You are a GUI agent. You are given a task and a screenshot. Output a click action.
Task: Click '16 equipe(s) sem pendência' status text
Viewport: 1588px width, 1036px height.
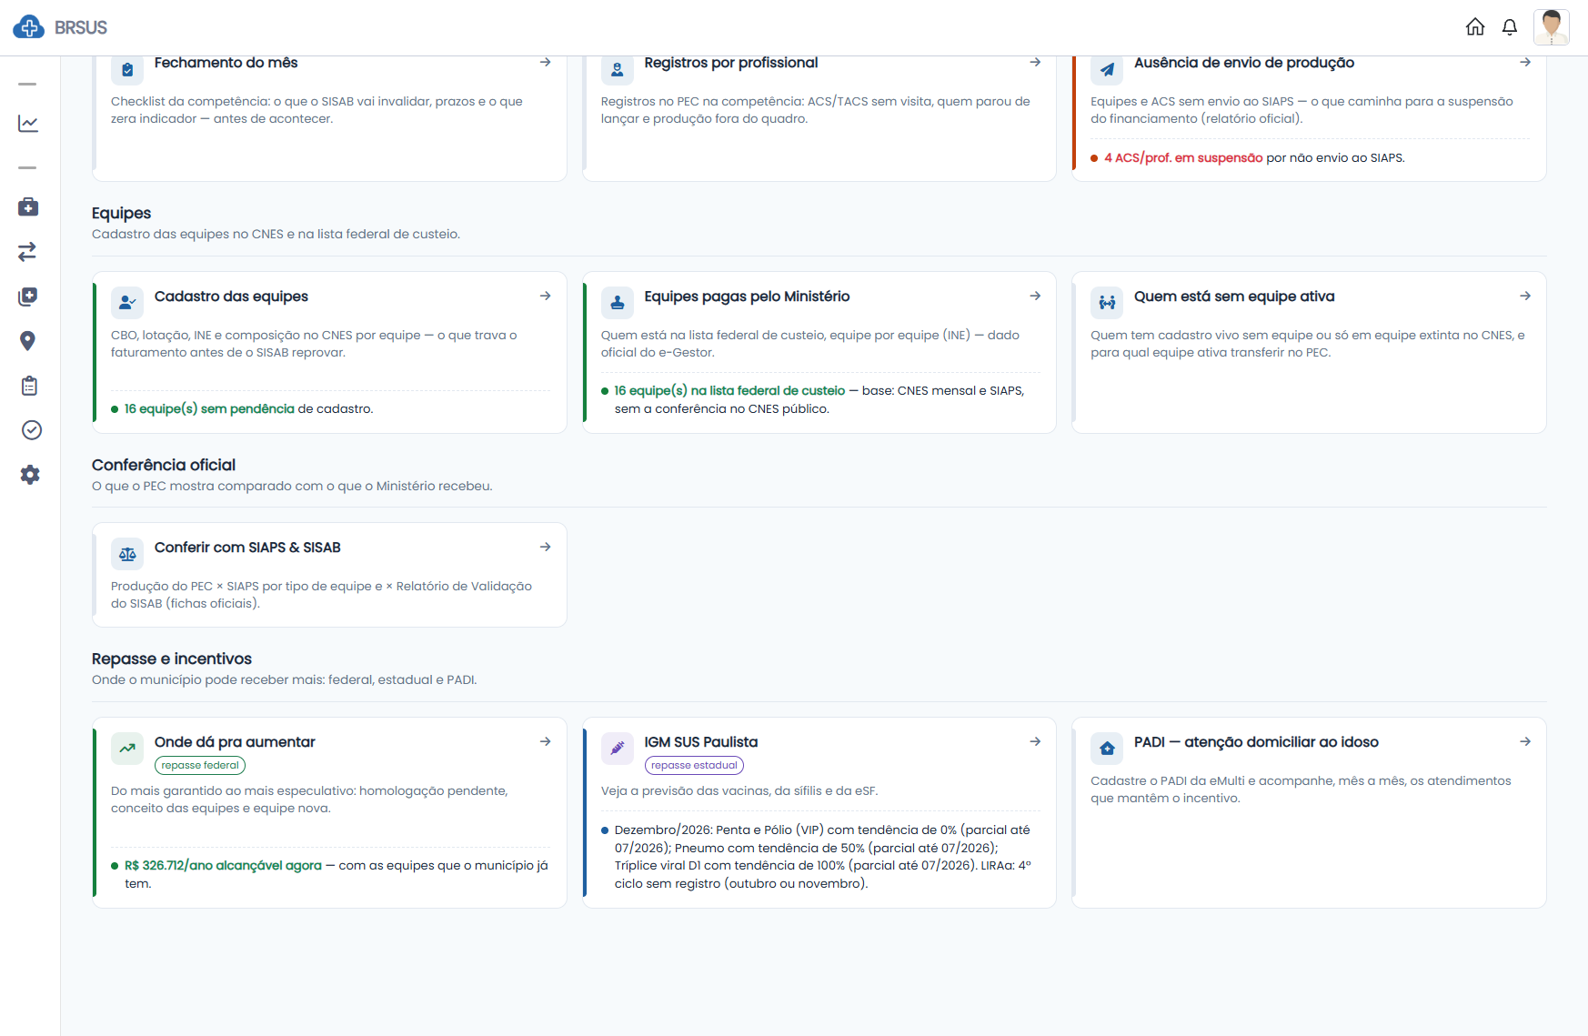click(x=209, y=409)
